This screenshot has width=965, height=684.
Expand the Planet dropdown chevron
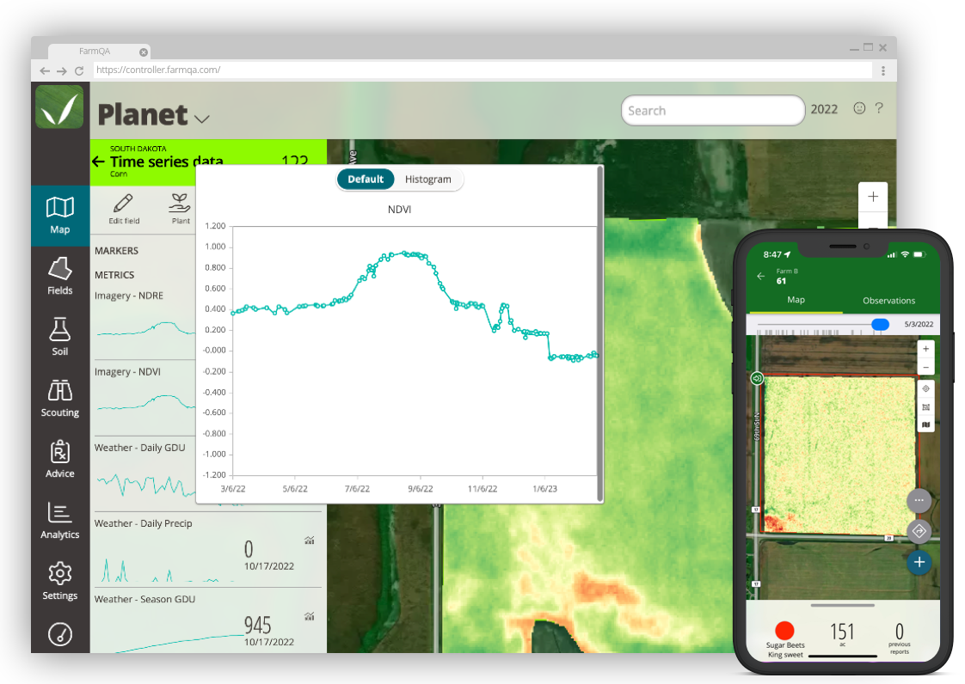[202, 119]
